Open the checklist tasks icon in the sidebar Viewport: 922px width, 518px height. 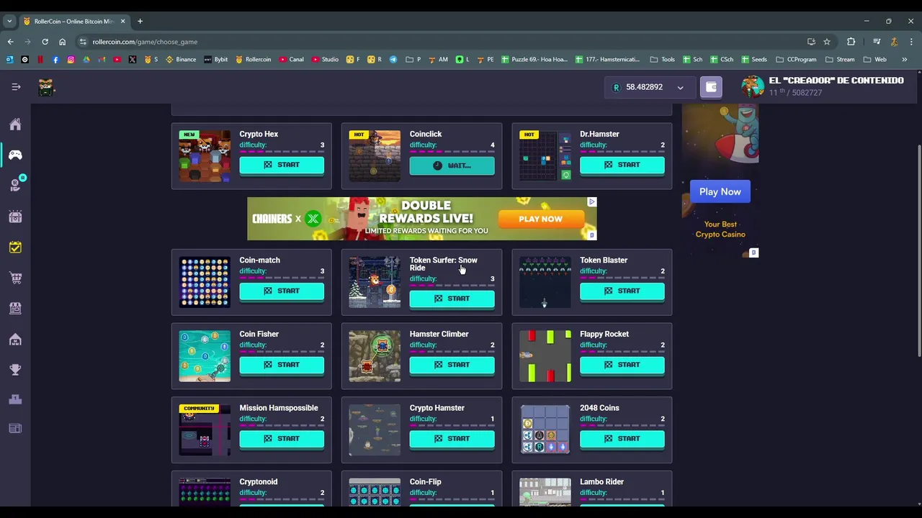[x=15, y=247]
